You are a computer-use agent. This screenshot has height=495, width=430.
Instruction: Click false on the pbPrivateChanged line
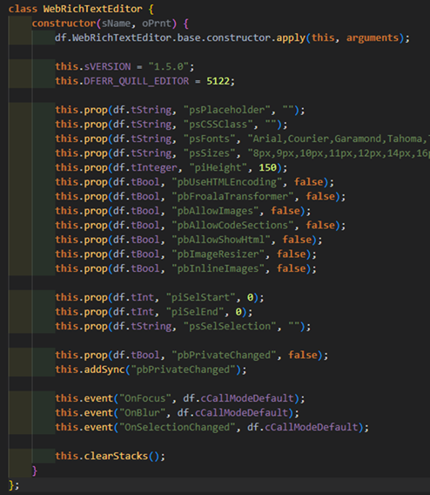click(303, 356)
